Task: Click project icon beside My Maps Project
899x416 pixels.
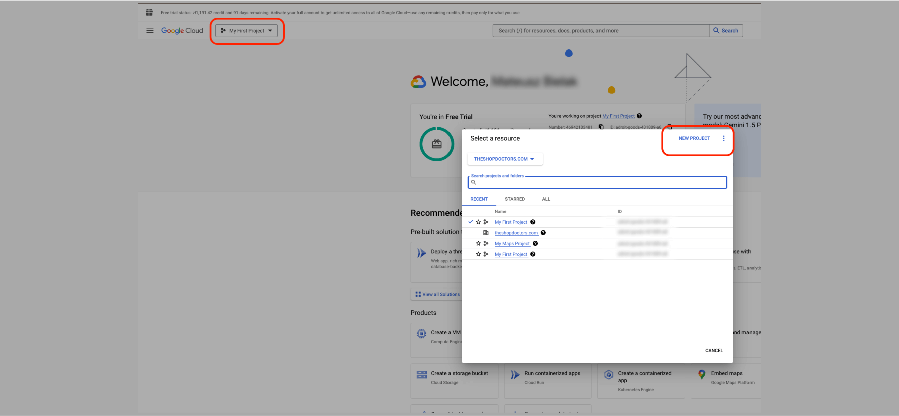Action: 486,244
